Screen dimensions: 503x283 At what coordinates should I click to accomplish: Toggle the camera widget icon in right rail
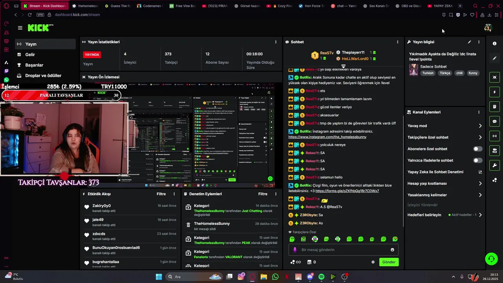(x=494, y=151)
